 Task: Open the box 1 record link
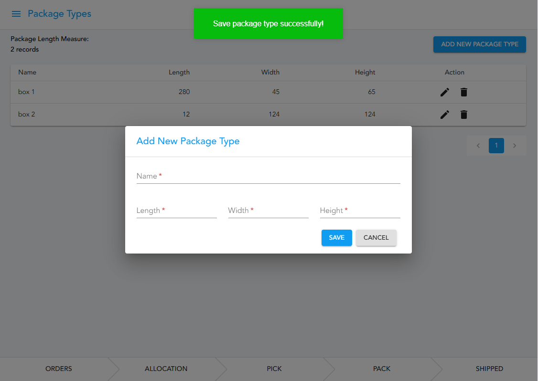click(26, 92)
